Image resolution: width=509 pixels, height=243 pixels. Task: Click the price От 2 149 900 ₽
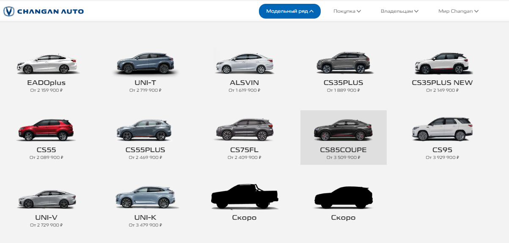[442, 90]
